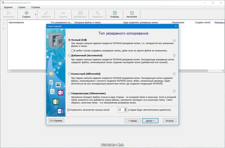Click the Отмена button
This screenshot has width=225, height=148.
(170, 121)
